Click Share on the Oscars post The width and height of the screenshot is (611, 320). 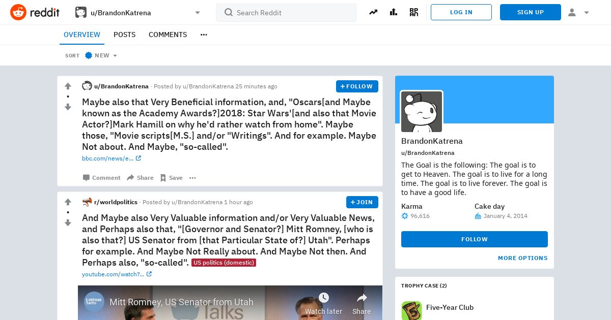click(140, 178)
